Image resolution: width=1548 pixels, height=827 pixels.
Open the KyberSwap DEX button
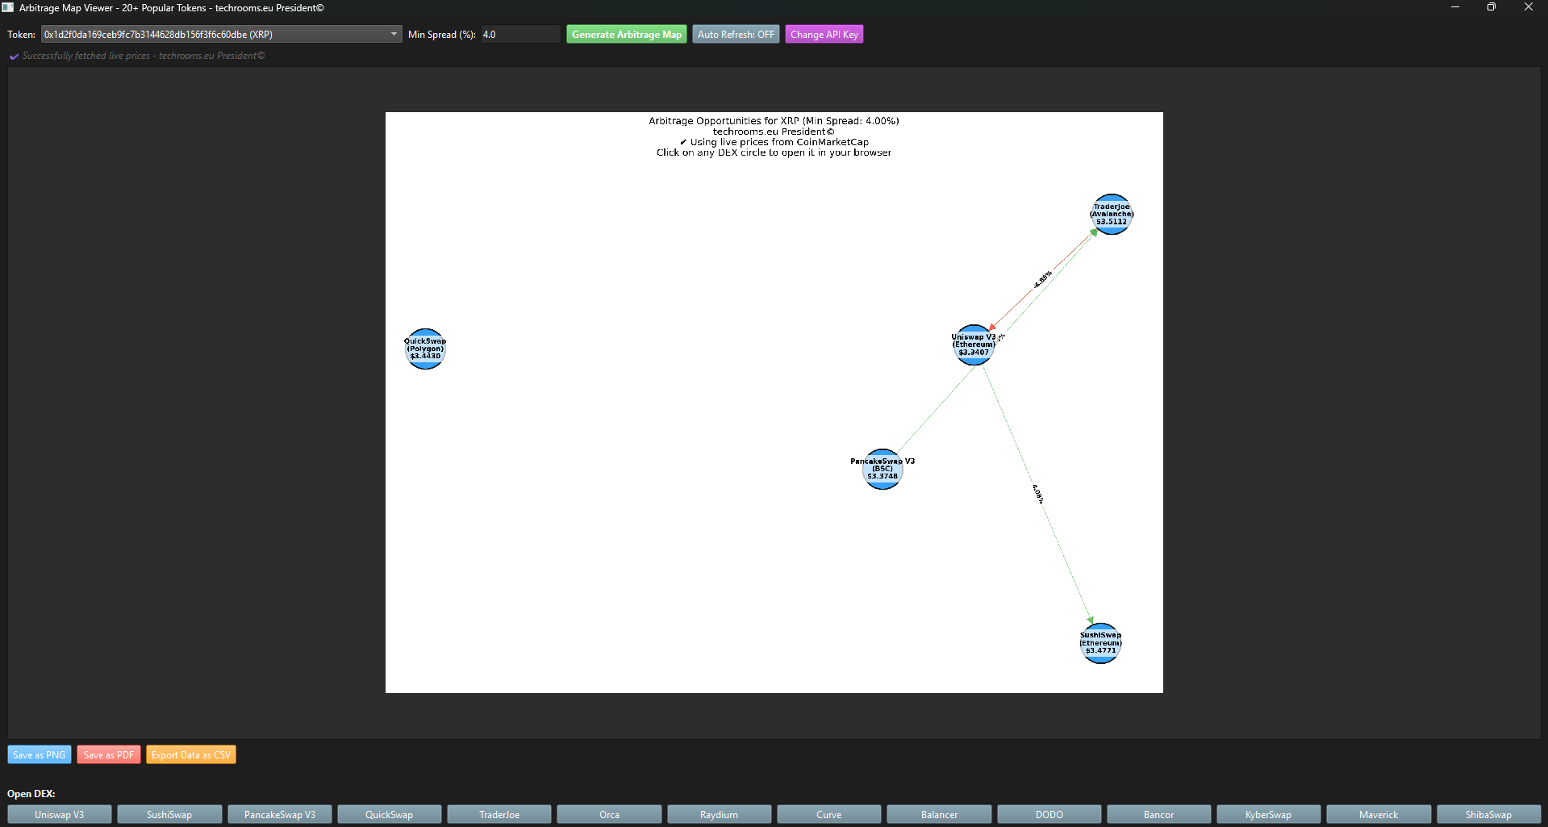(1268, 815)
